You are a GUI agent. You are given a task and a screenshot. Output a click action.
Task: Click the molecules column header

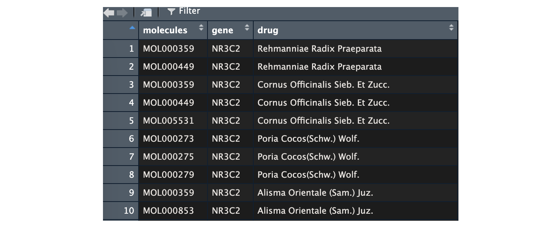[x=165, y=30]
